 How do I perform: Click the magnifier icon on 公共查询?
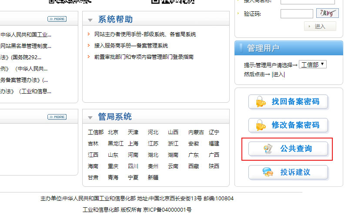coord(268,149)
